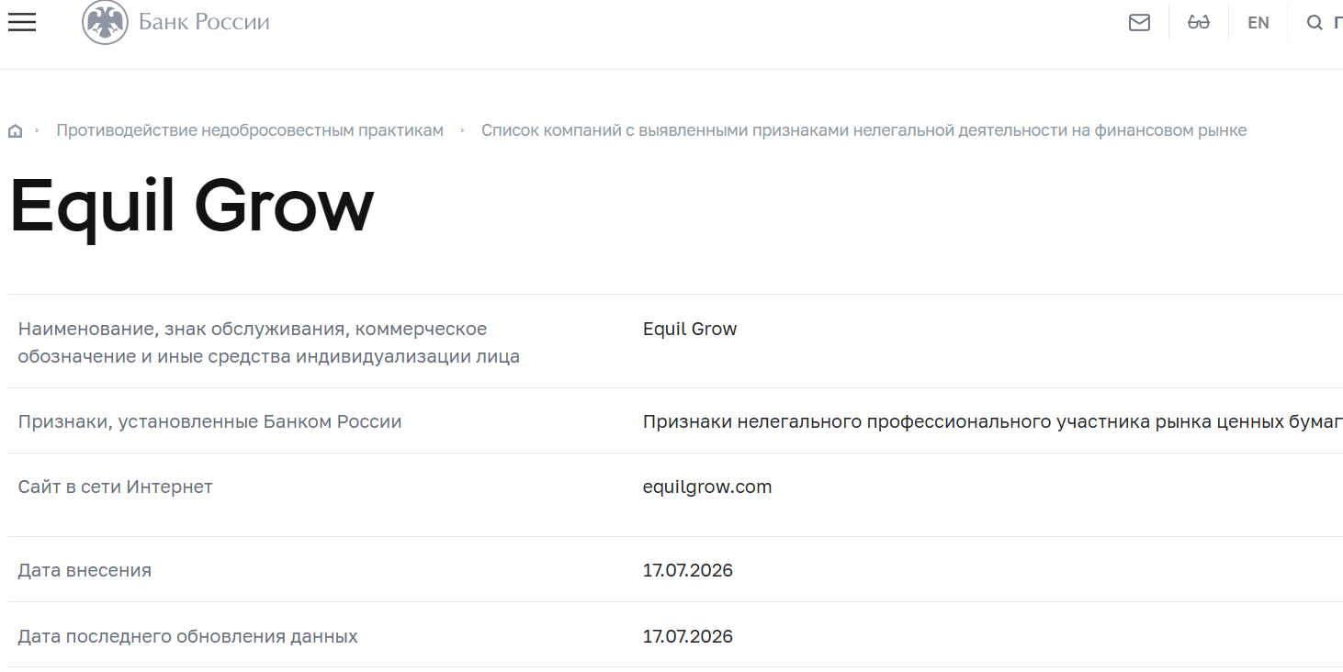This screenshot has height=672, width=1343.
Task: Open 'Список компаний с выявленными признаками' breadcrumb
Action: (x=863, y=130)
